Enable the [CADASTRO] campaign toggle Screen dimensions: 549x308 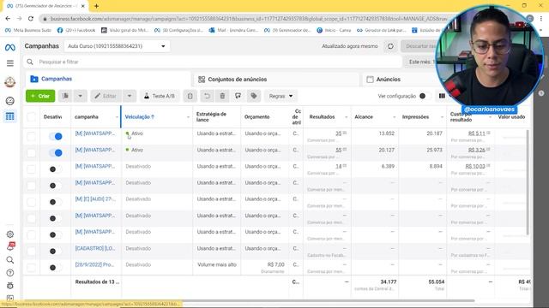(x=55, y=251)
